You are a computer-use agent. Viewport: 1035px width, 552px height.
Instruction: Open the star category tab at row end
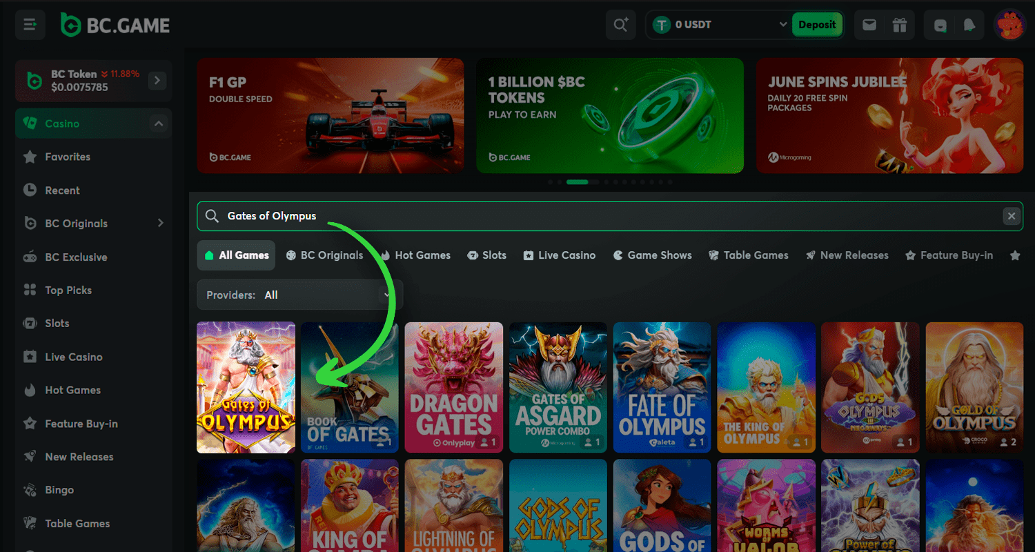(x=1015, y=255)
